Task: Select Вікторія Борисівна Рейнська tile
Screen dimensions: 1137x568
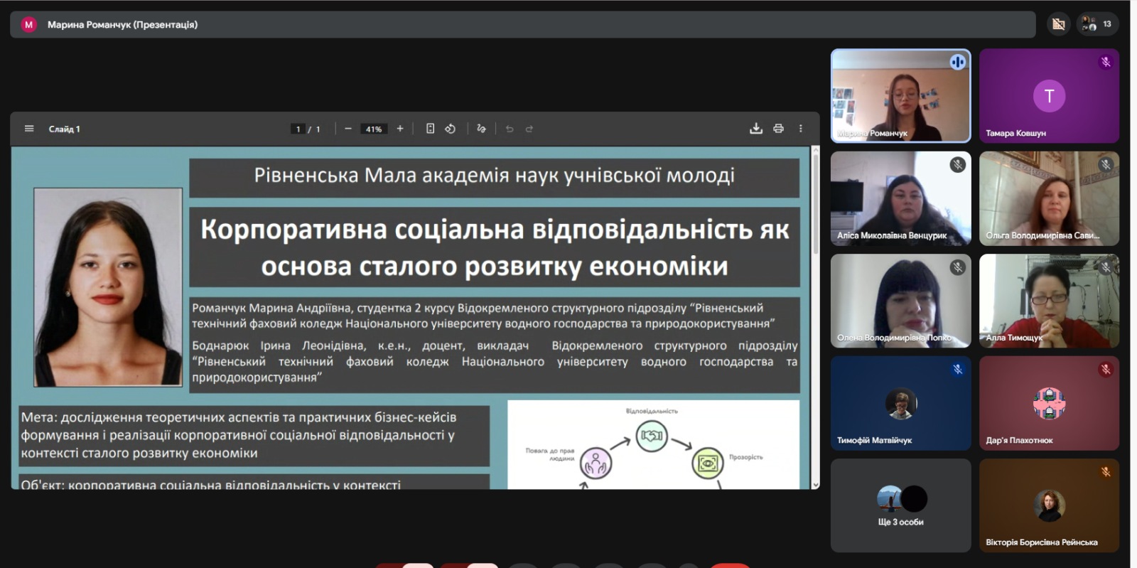Action: point(1049,505)
